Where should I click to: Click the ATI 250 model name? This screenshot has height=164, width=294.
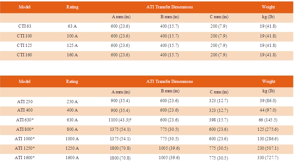pos(25,101)
